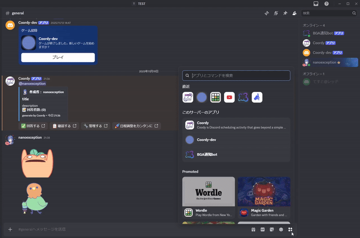Screen dimensions: 360x238
Task: Select Coordy in server apps list
Action: 236,125
